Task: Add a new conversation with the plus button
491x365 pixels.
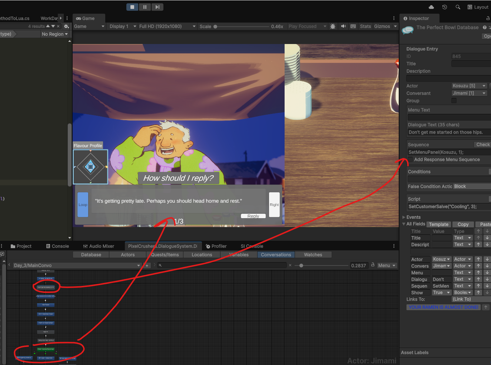Action: pos(147,266)
